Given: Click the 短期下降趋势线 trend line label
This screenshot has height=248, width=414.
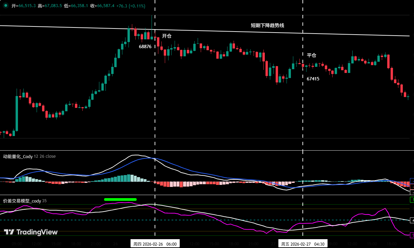Looking at the screenshot, I should [267, 25].
